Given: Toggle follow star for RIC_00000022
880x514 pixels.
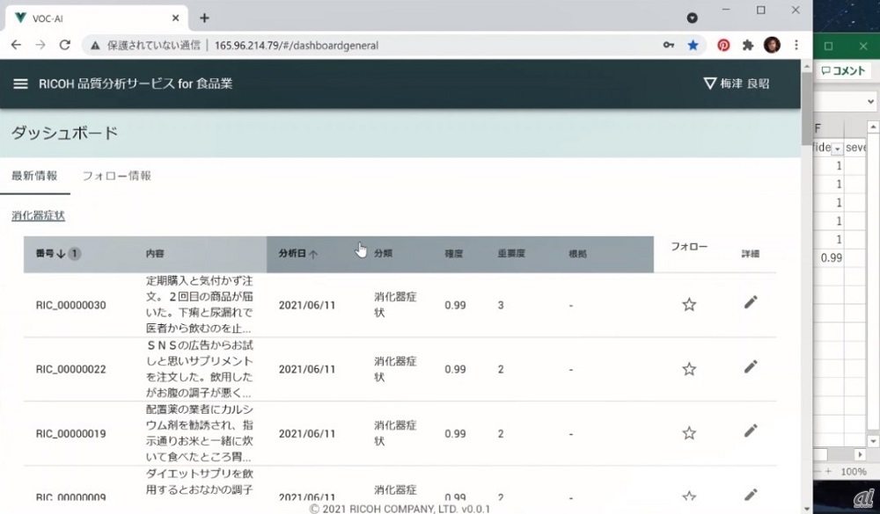Looking at the screenshot, I should [x=689, y=369].
